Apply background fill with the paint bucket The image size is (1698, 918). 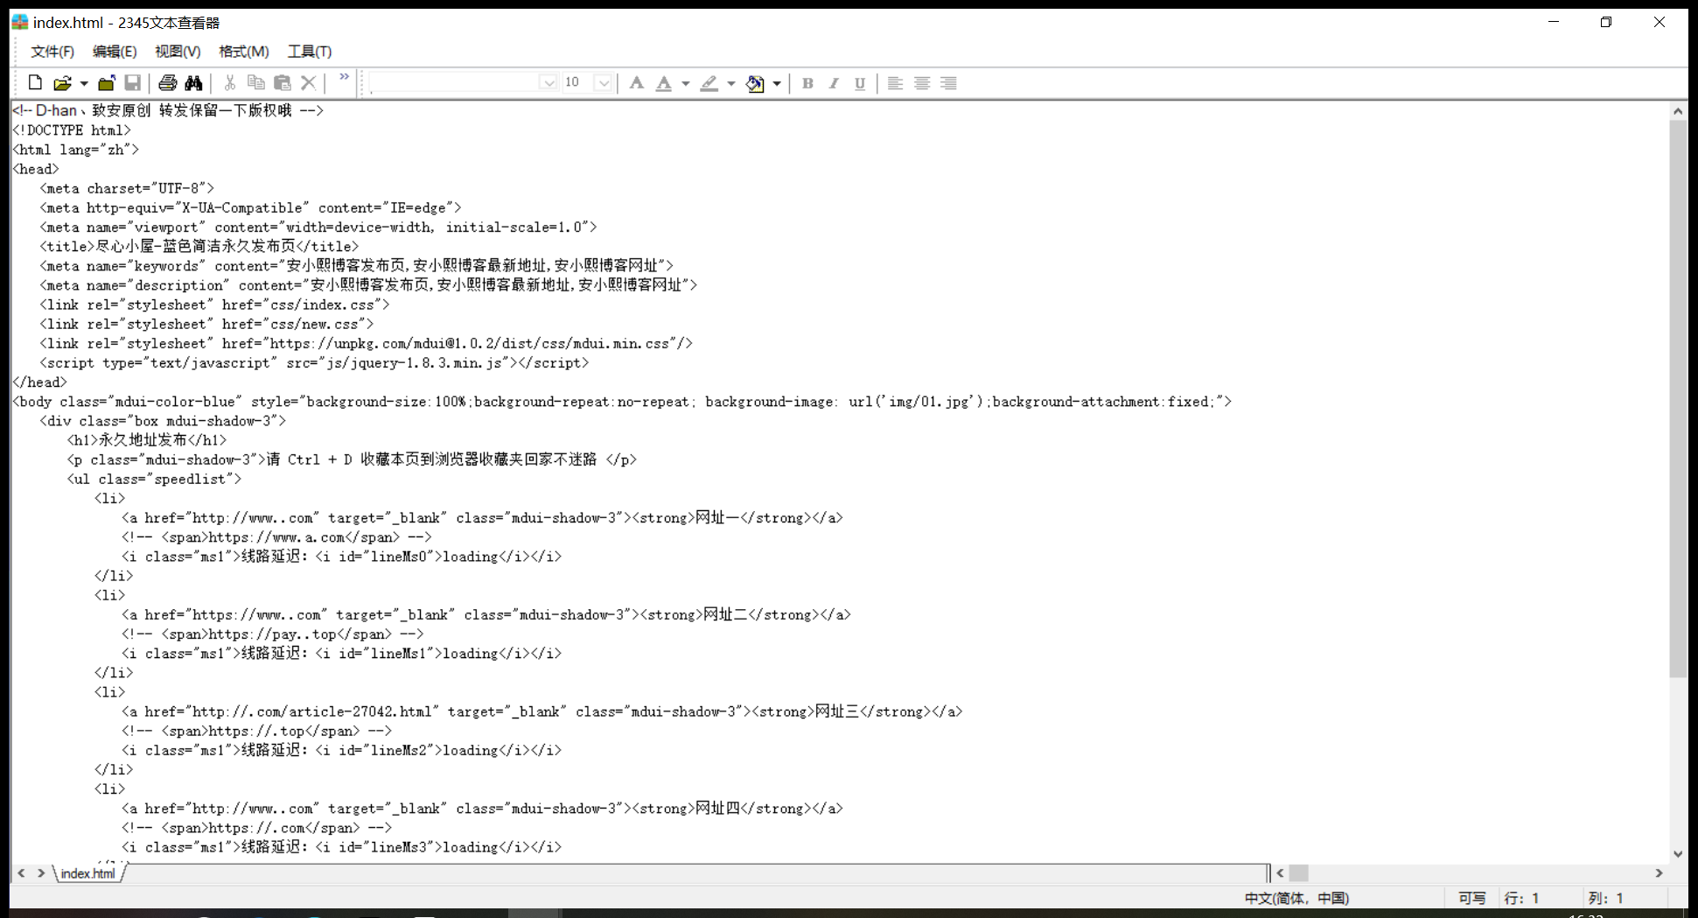point(755,83)
